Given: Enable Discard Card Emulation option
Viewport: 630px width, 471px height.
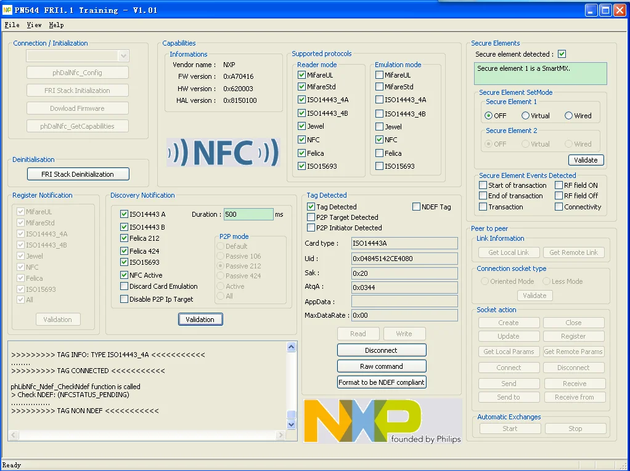Looking at the screenshot, I should [124, 286].
